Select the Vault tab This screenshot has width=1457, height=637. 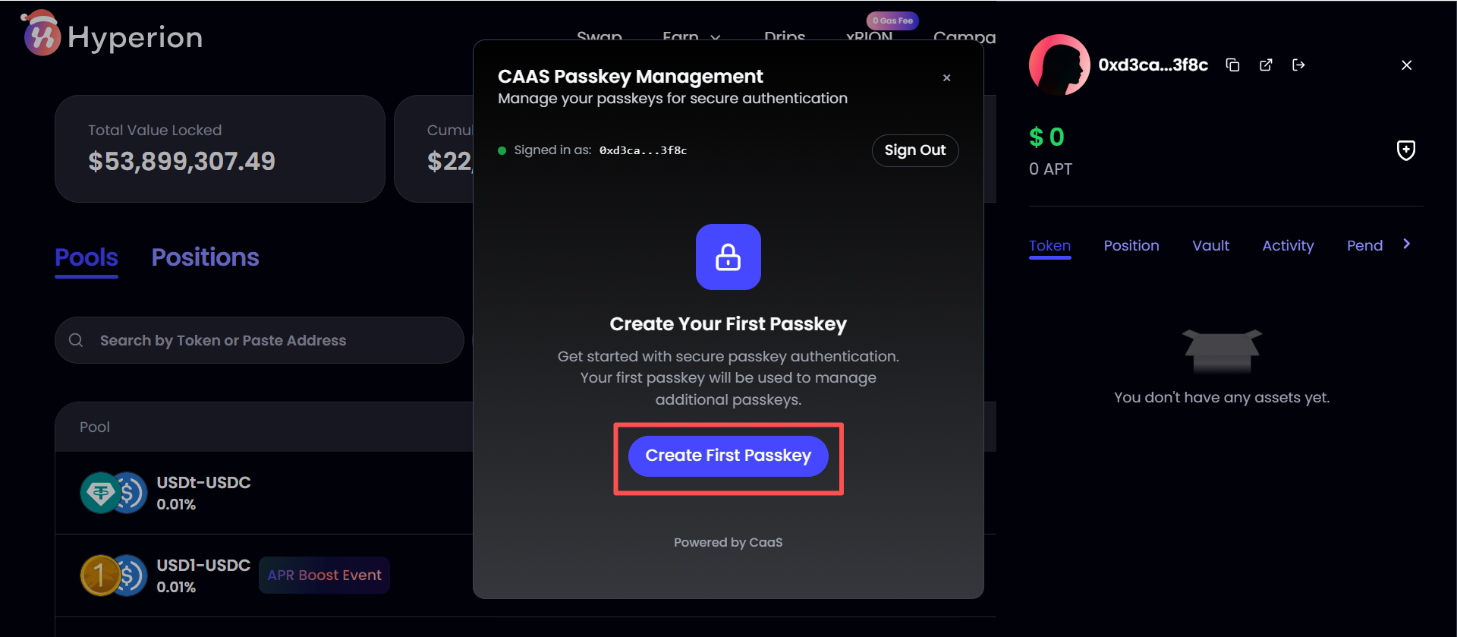click(1210, 245)
